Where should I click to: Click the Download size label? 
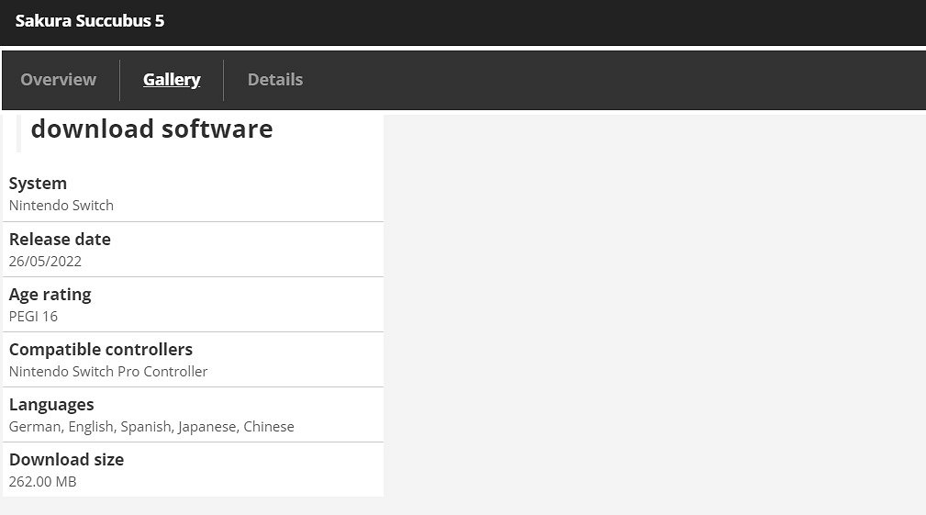pos(66,459)
